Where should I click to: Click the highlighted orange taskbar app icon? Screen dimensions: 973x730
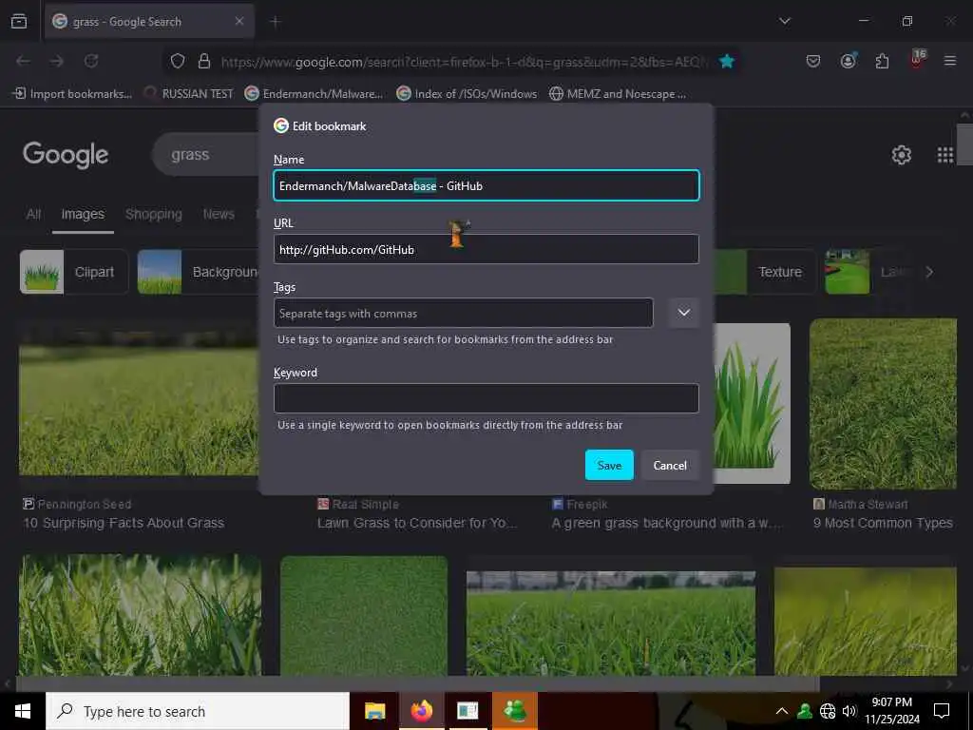pos(515,711)
